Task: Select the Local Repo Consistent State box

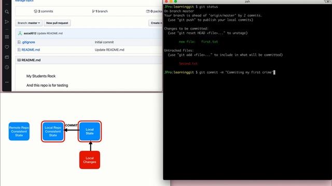Action: (x=53, y=131)
